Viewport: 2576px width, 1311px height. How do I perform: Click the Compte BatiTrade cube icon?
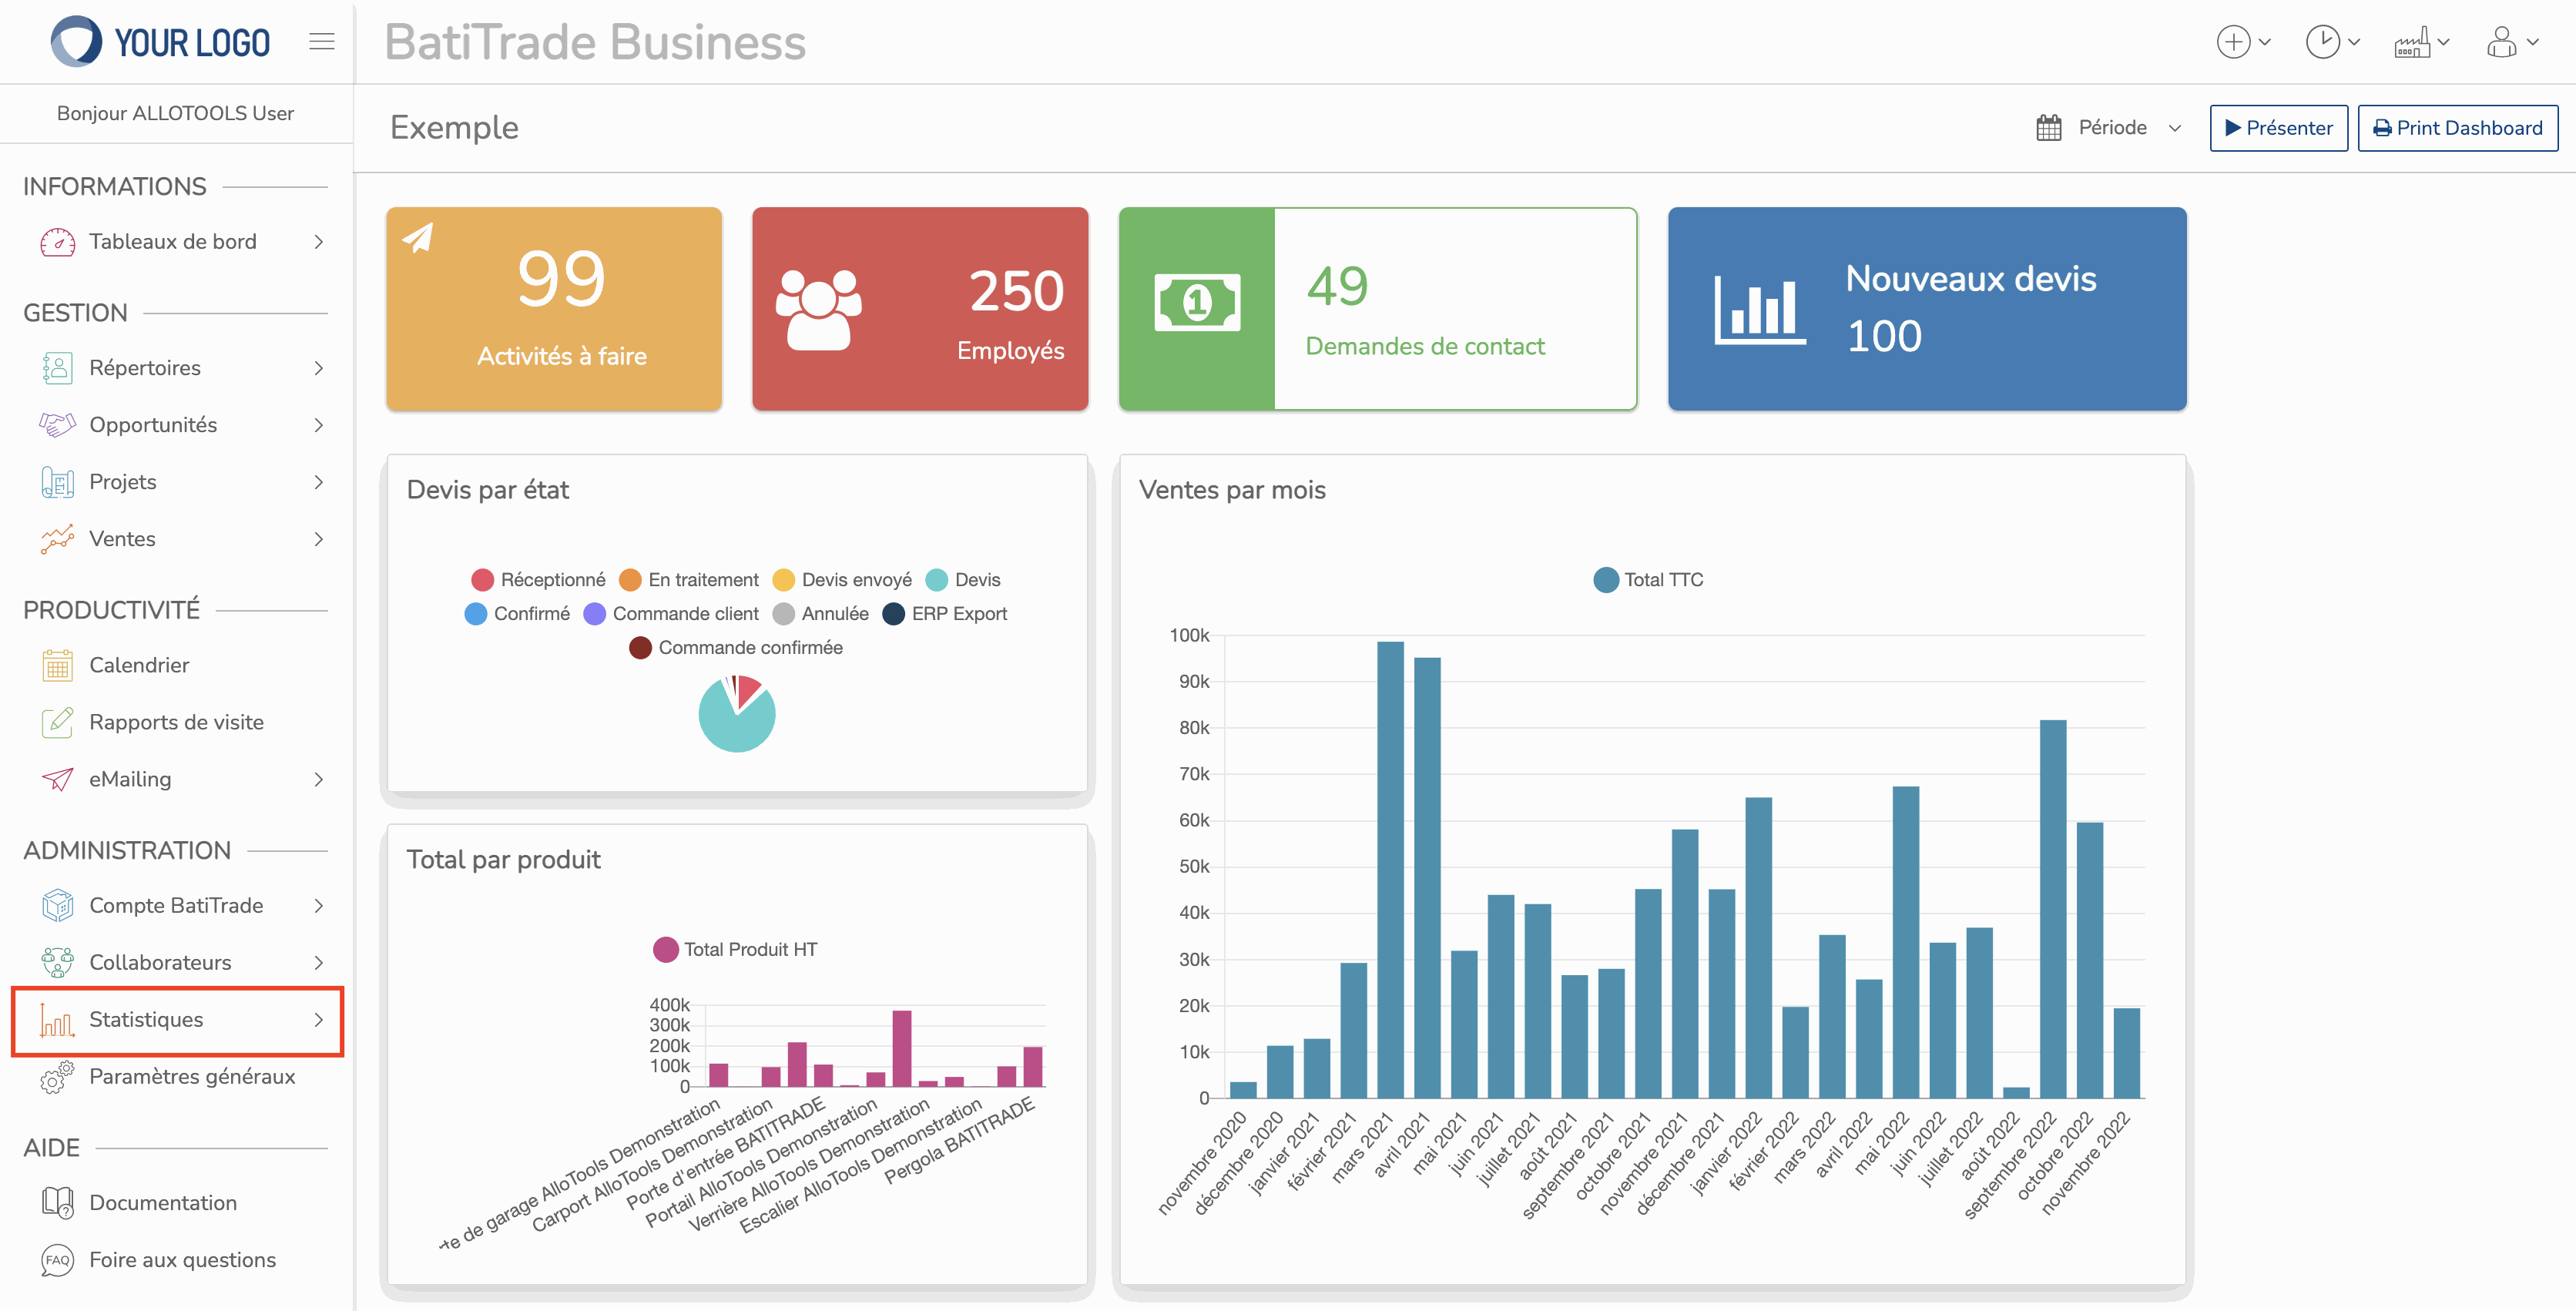(57, 905)
